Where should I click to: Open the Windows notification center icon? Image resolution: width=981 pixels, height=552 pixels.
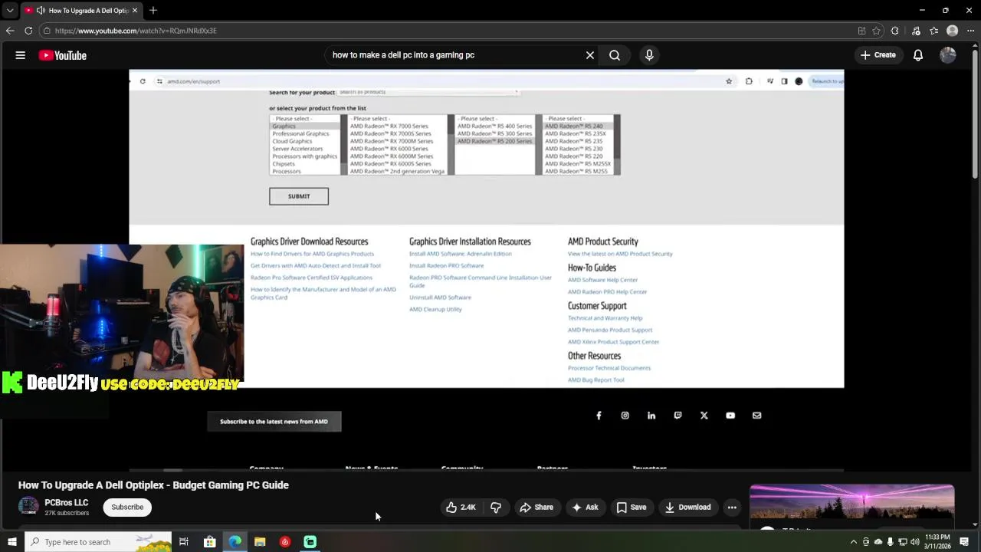point(965,542)
